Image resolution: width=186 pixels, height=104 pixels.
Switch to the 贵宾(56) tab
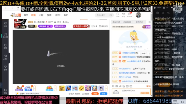139,22
